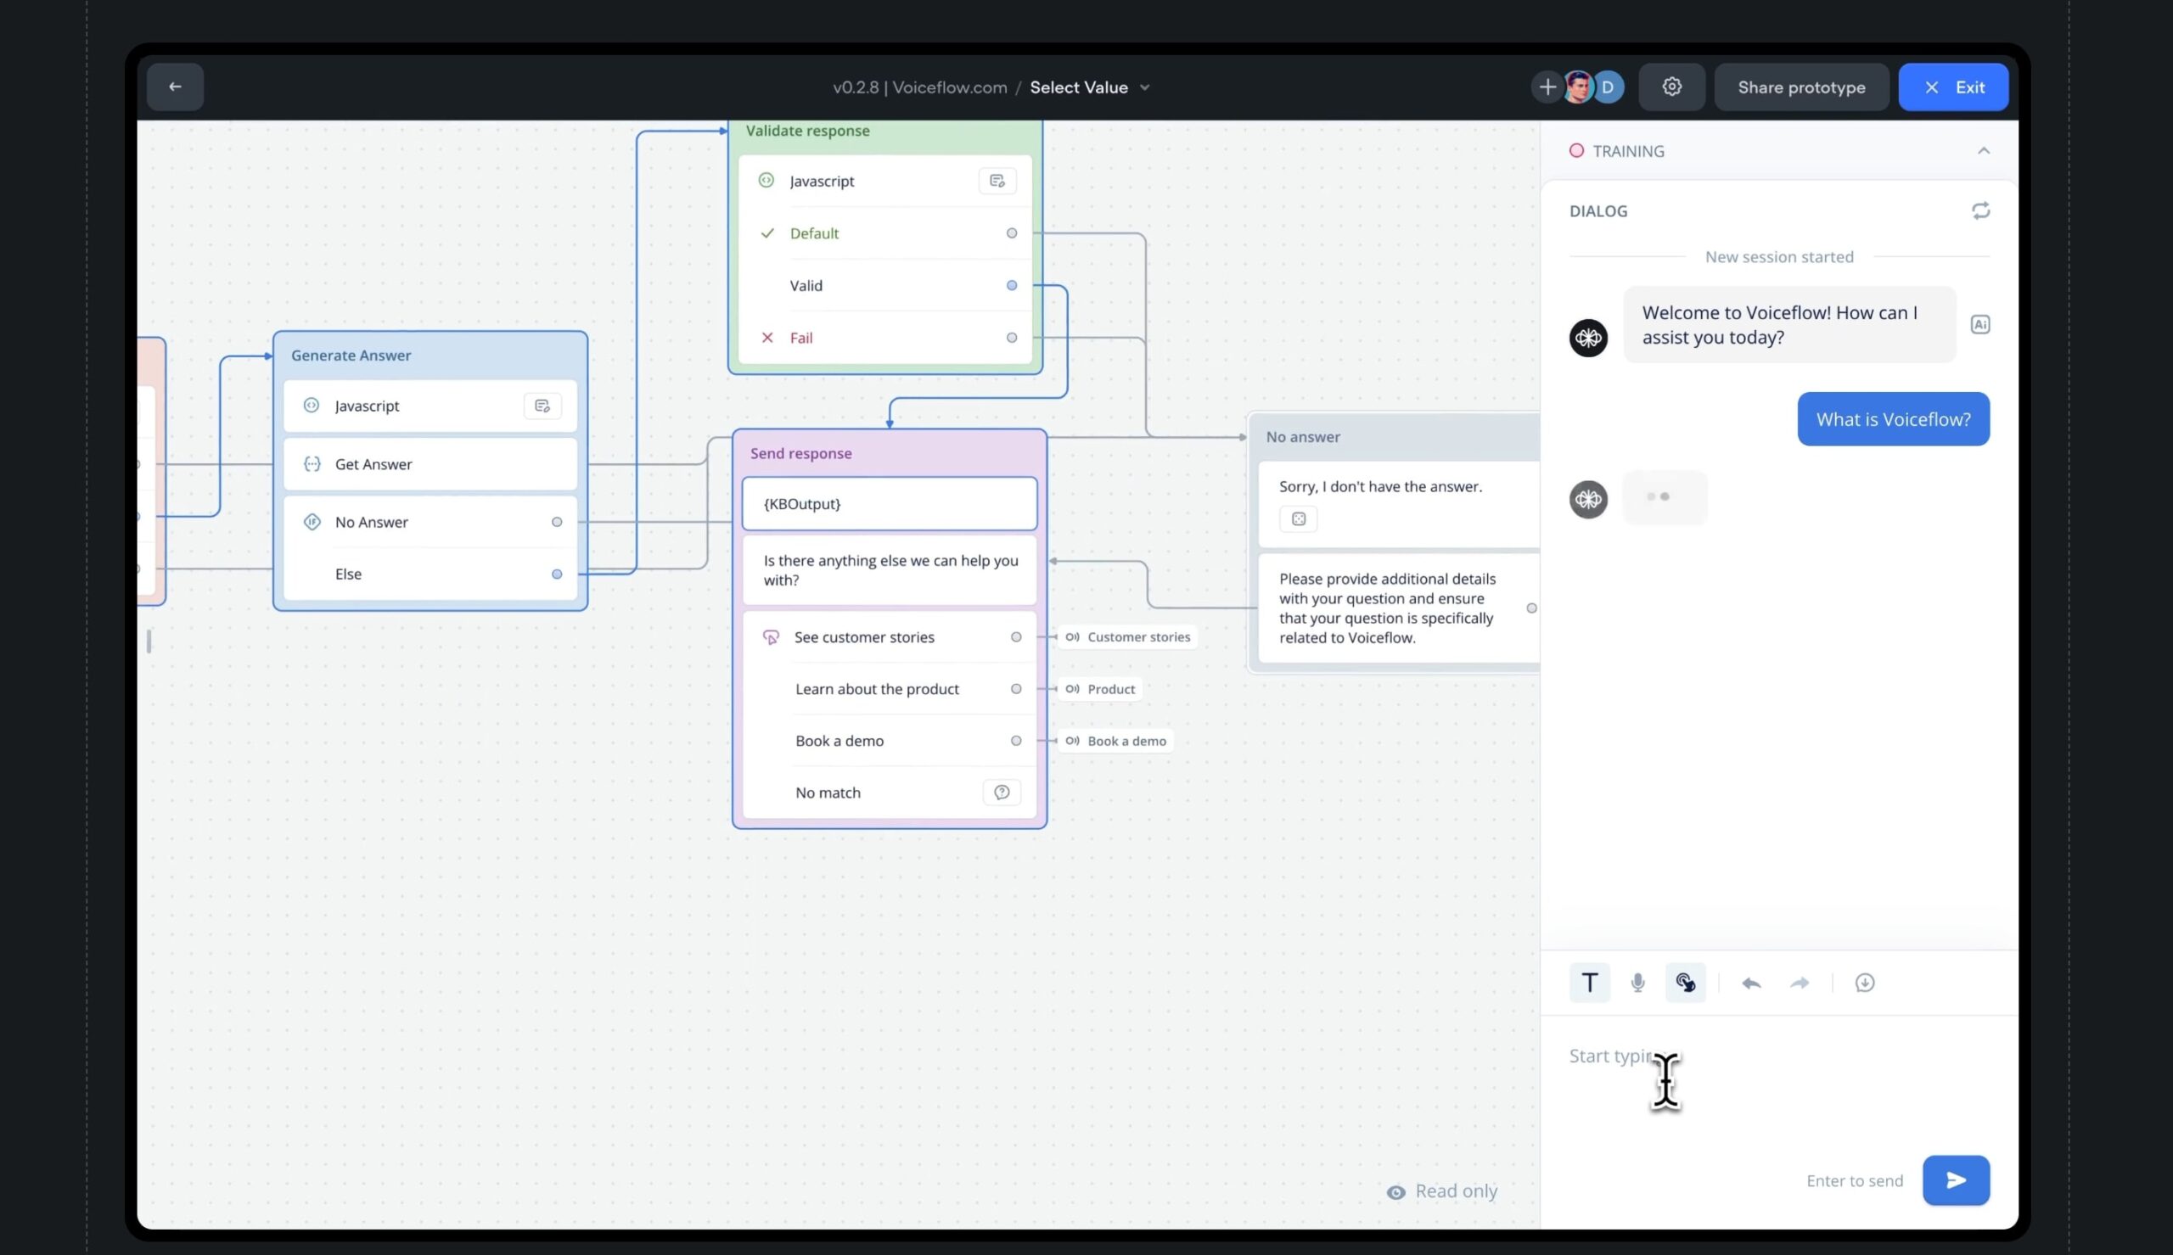Click the back arrow button
This screenshot has width=2173, height=1255.
175,87
